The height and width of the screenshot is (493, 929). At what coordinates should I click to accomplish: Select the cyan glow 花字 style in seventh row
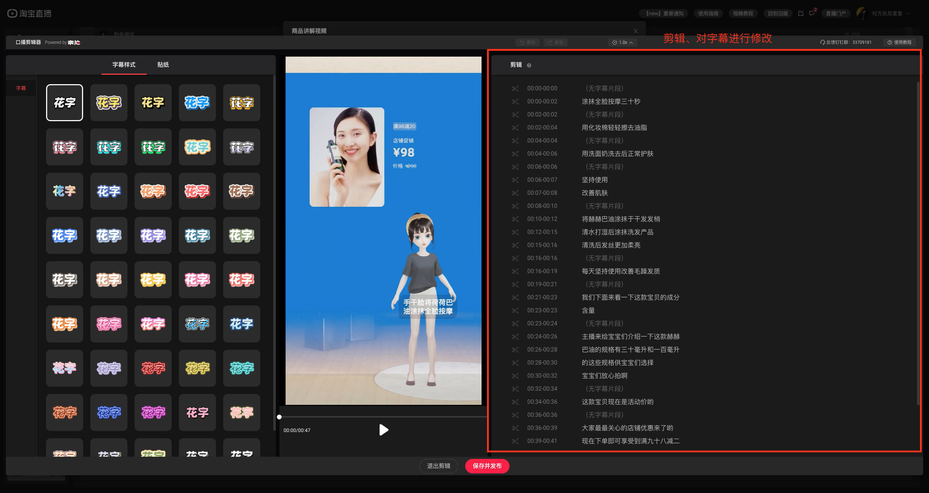(242, 368)
